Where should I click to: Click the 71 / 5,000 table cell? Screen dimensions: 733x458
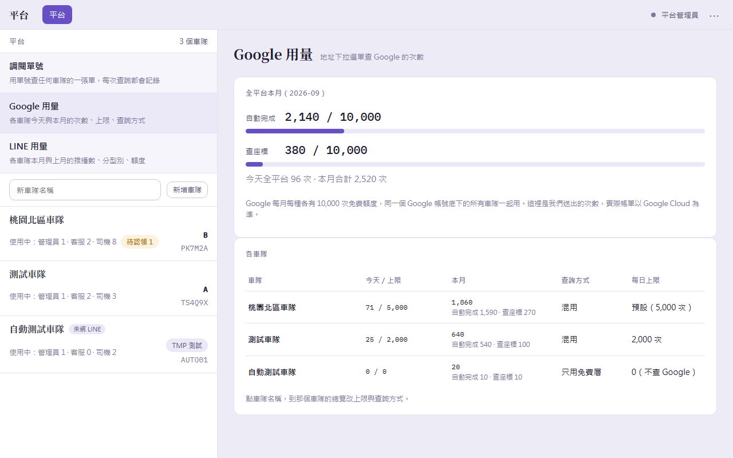387,307
